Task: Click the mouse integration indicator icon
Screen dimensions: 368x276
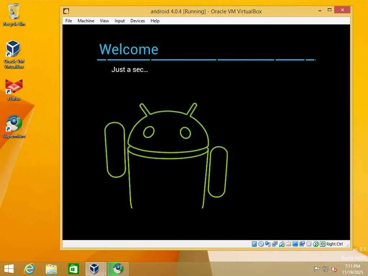Action: (x=316, y=244)
